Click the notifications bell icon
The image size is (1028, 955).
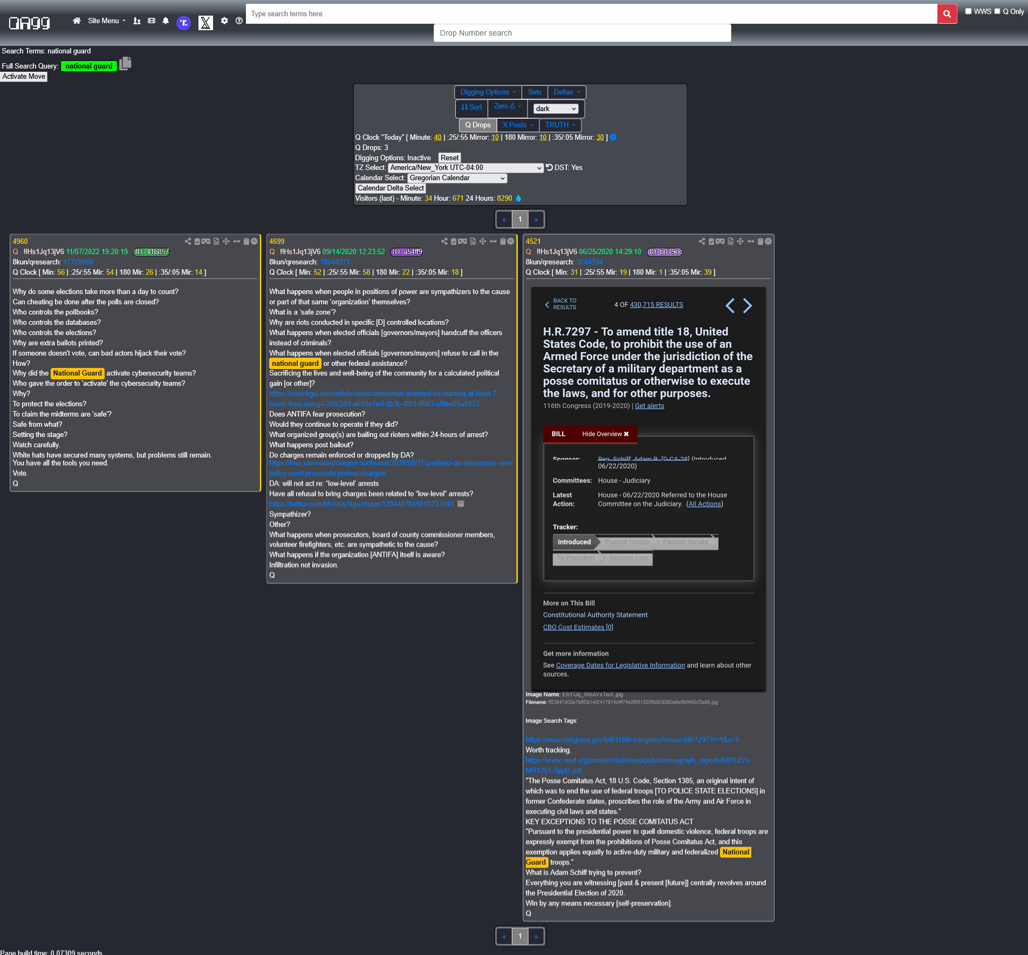click(x=166, y=21)
